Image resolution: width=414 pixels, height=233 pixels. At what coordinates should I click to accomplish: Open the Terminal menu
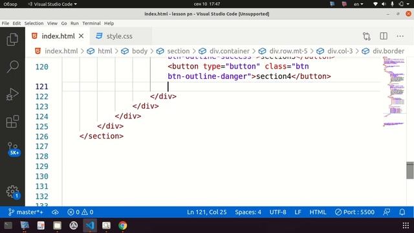[x=91, y=23]
